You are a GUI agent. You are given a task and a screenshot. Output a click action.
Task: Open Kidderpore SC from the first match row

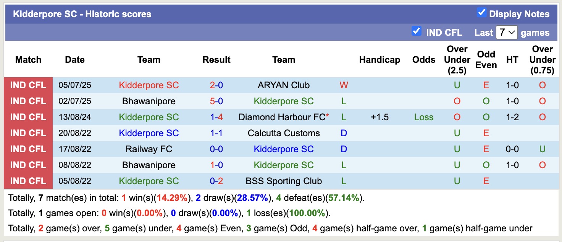149,85
